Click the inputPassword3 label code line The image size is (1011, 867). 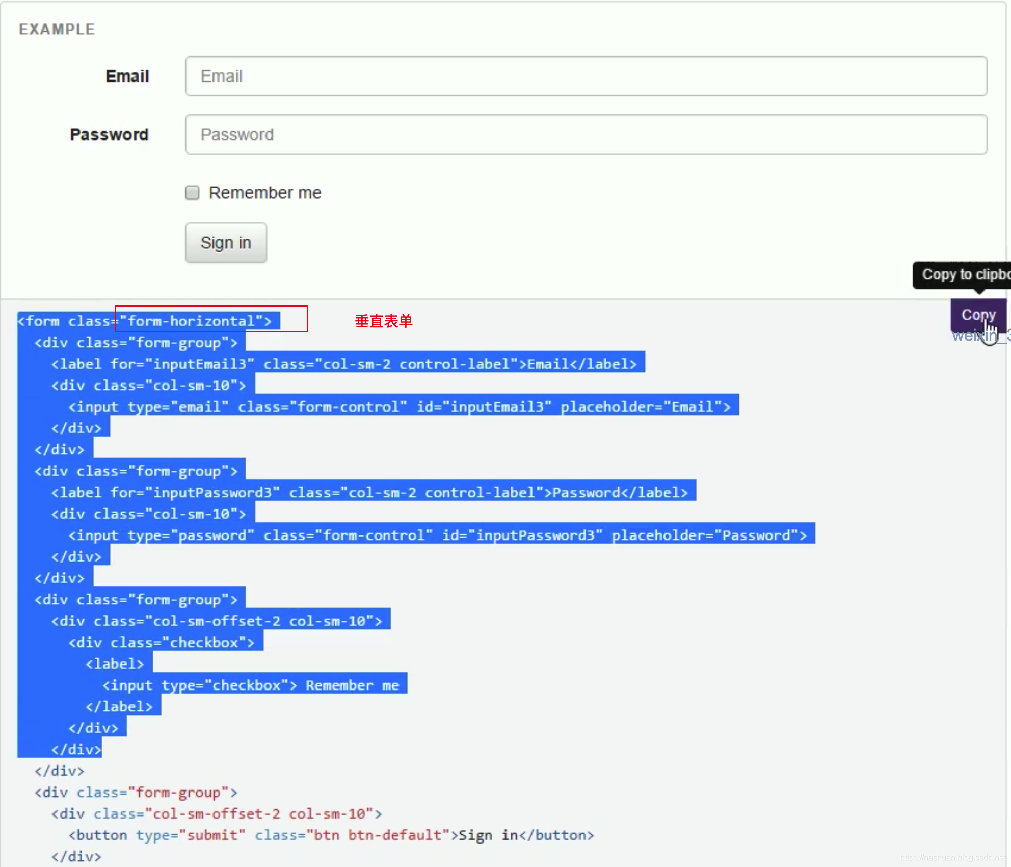click(x=369, y=493)
